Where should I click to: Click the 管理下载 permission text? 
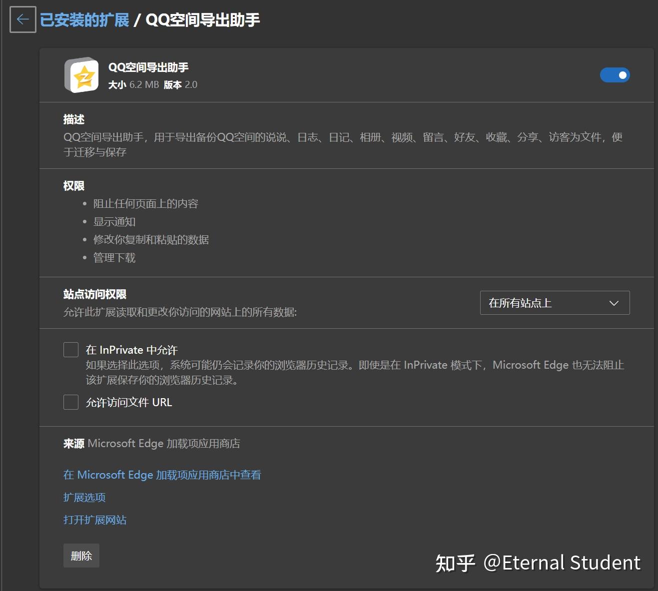pos(114,258)
